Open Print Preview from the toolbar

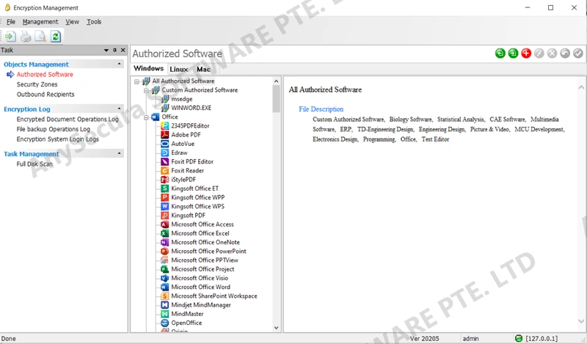click(40, 37)
